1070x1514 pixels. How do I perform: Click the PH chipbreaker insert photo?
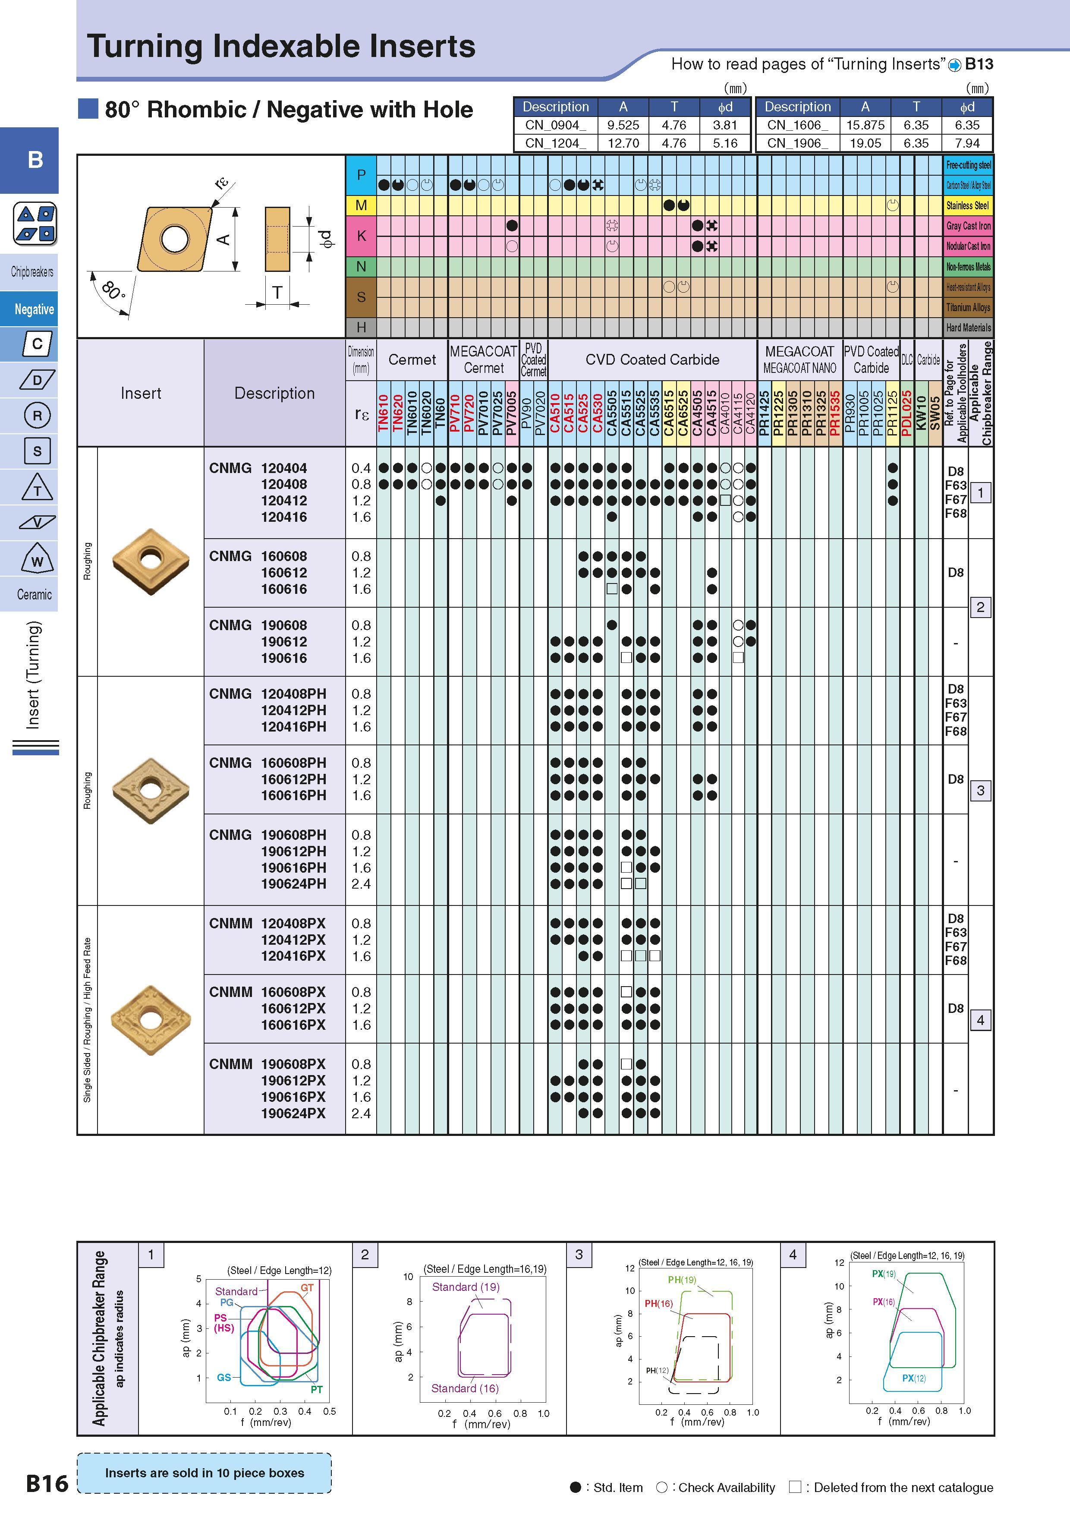[151, 791]
